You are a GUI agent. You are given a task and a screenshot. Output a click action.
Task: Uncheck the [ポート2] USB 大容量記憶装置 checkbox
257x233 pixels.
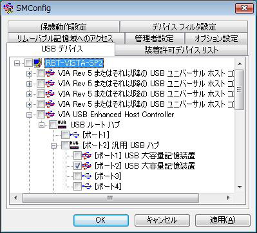(x=77, y=166)
